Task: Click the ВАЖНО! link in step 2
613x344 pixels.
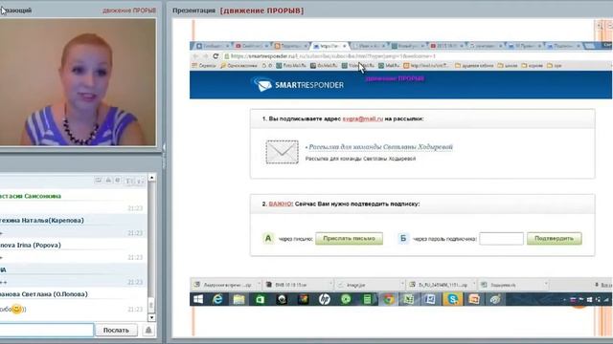Action: tap(281, 204)
